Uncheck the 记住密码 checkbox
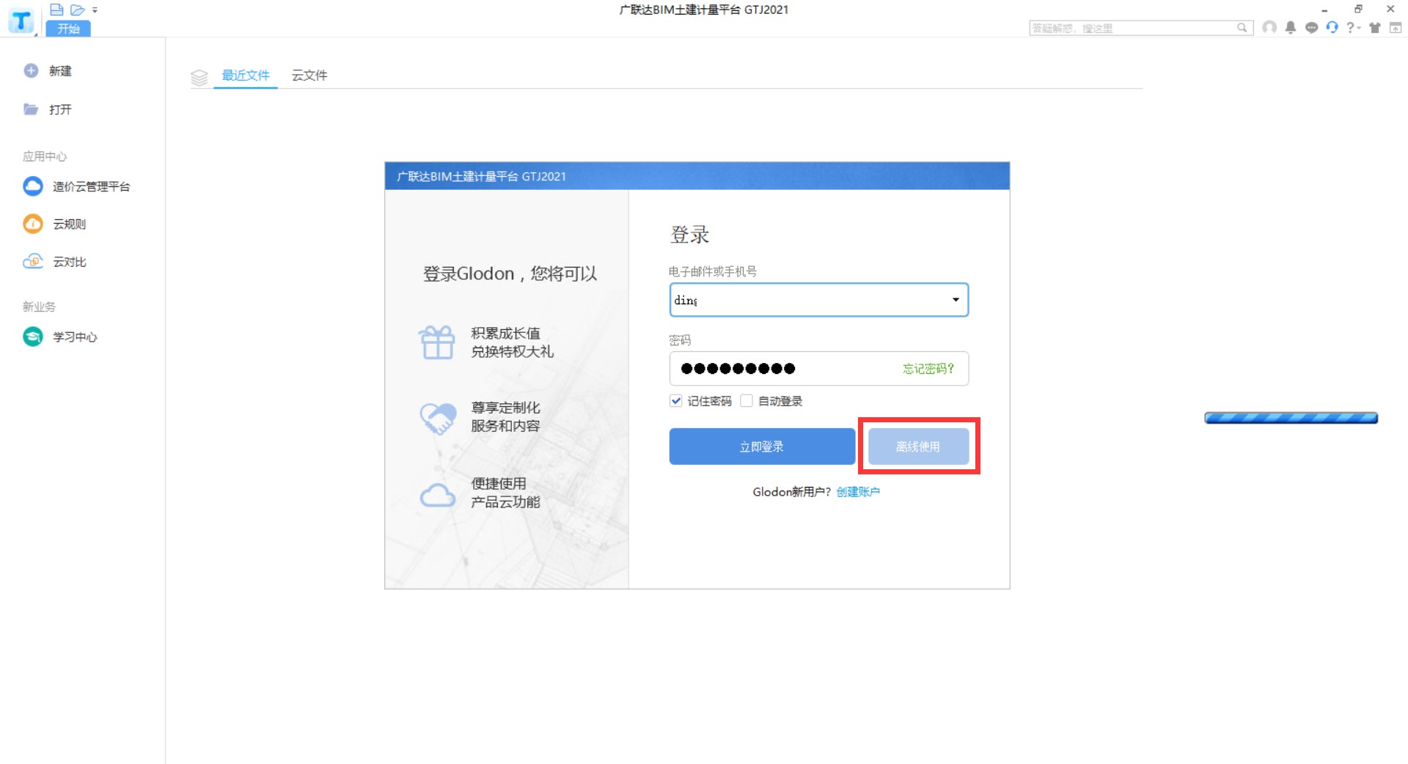This screenshot has width=1408, height=764. pos(676,401)
